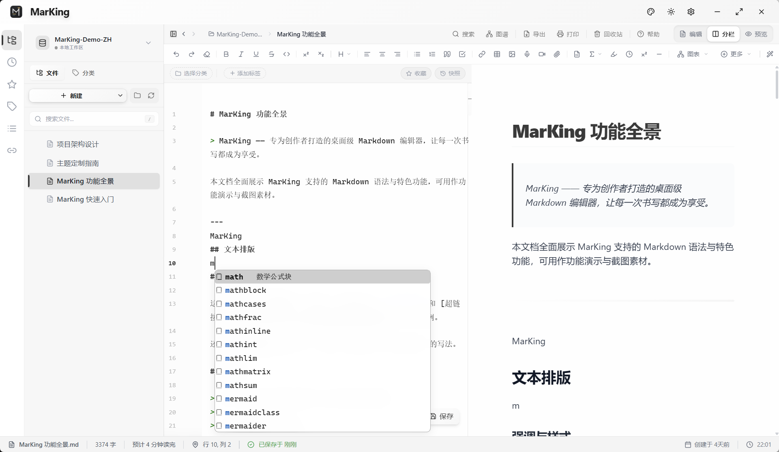Click the 保存 save button
Screen dimensions: 779x452
tap(442, 416)
